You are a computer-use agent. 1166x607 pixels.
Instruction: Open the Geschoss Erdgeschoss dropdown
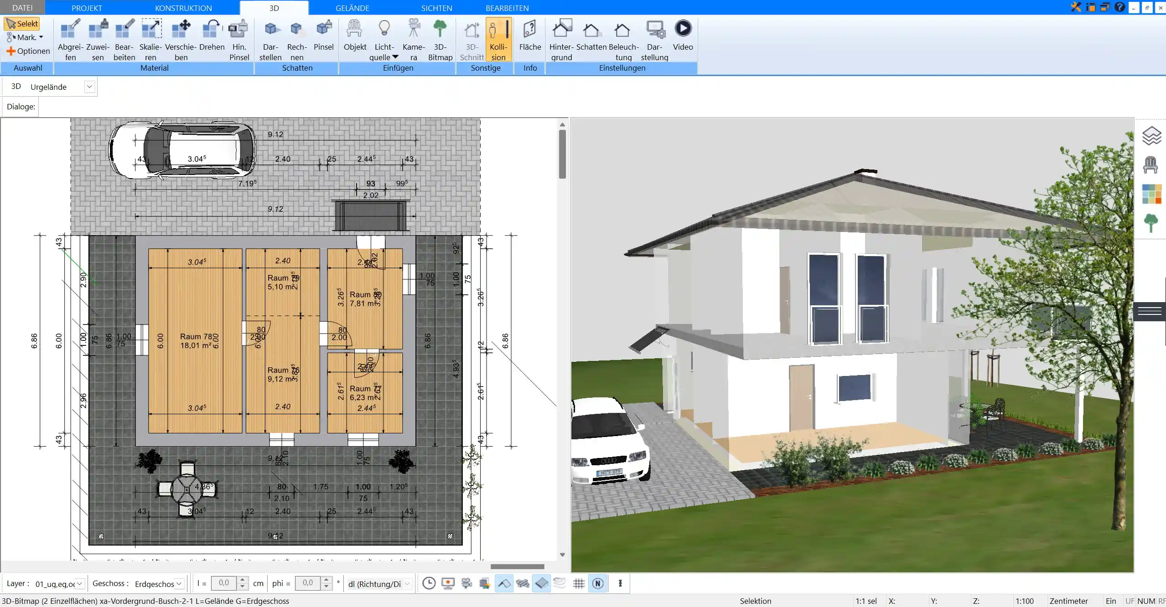coord(179,584)
